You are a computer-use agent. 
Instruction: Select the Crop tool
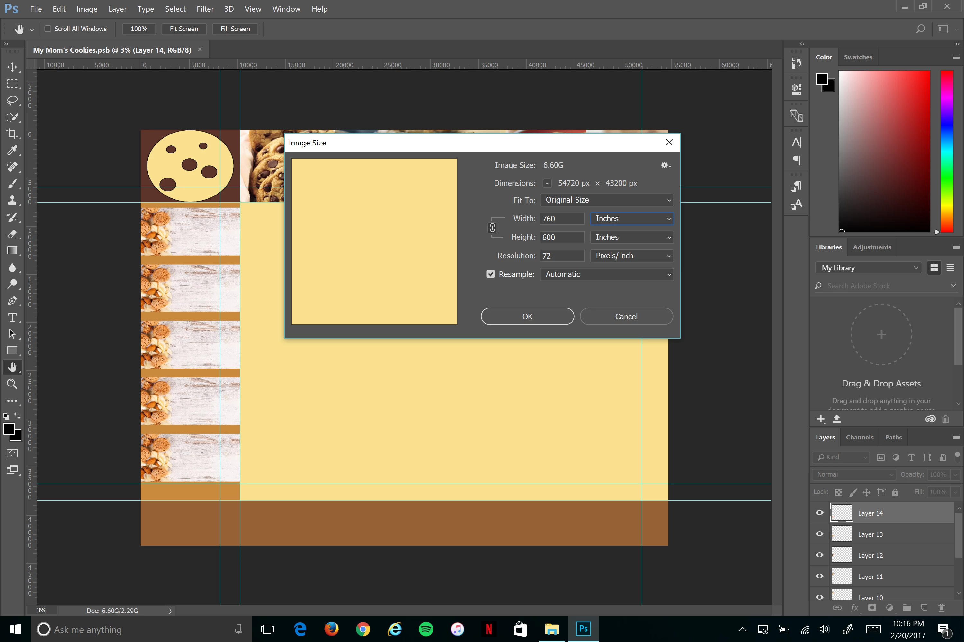pyautogui.click(x=12, y=134)
